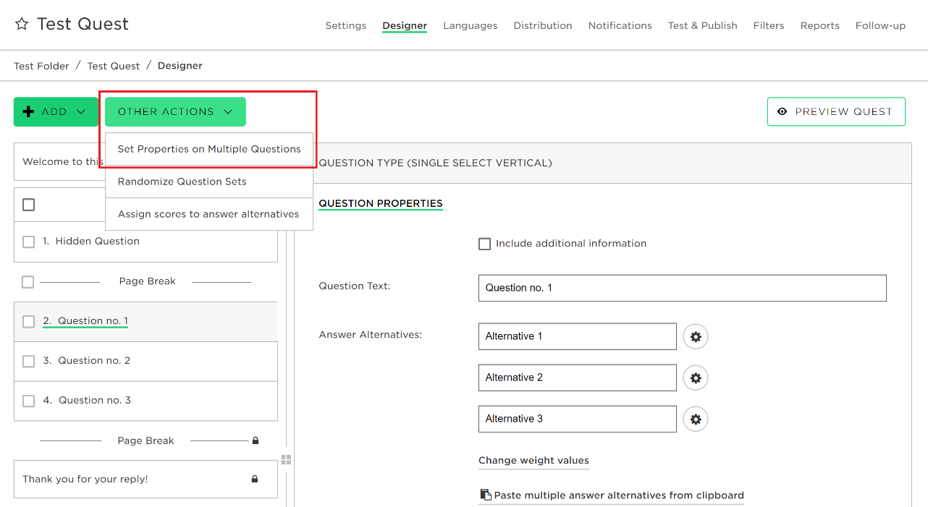Choose Randomize Question Sets
Screen dimensions: 928x507
coord(209,182)
